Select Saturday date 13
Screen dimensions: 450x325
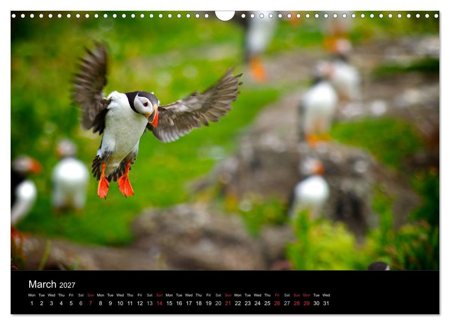click(x=150, y=303)
